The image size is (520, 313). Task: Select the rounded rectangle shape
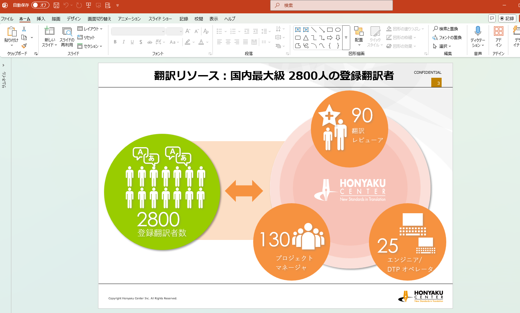[x=298, y=38]
